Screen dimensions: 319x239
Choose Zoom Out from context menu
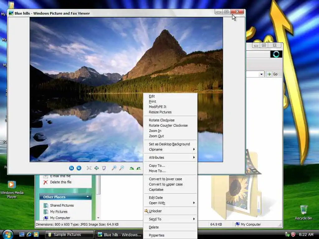pyautogui.click(x=170, y=136)
